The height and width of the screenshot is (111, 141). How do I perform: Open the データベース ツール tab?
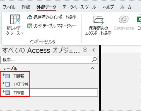point(79,7)
